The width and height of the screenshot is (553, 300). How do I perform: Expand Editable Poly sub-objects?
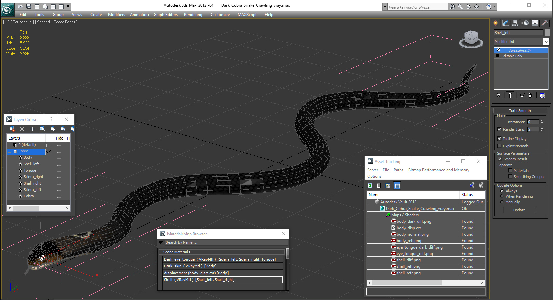[498, 56]
